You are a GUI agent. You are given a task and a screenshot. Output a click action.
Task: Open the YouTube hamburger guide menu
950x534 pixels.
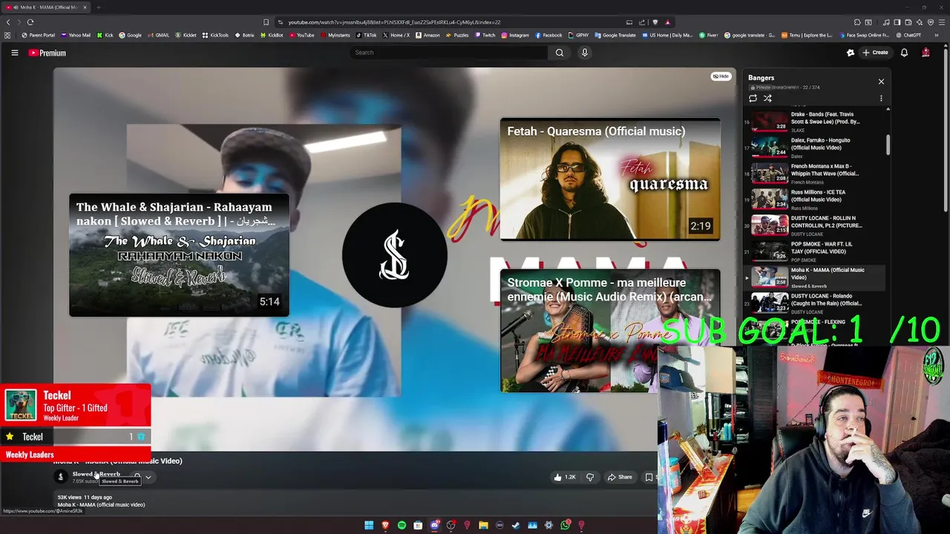[x=14, y=53]
